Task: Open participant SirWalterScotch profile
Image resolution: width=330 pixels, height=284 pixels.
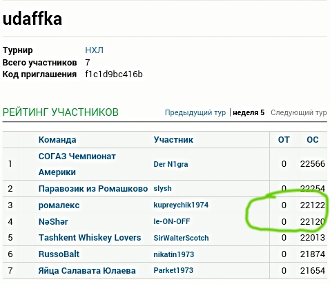Action: [x=181, y=238]
